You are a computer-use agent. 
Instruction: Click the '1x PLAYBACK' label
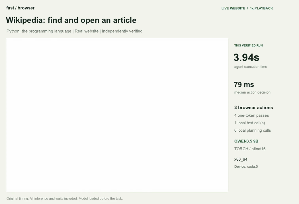261,8
